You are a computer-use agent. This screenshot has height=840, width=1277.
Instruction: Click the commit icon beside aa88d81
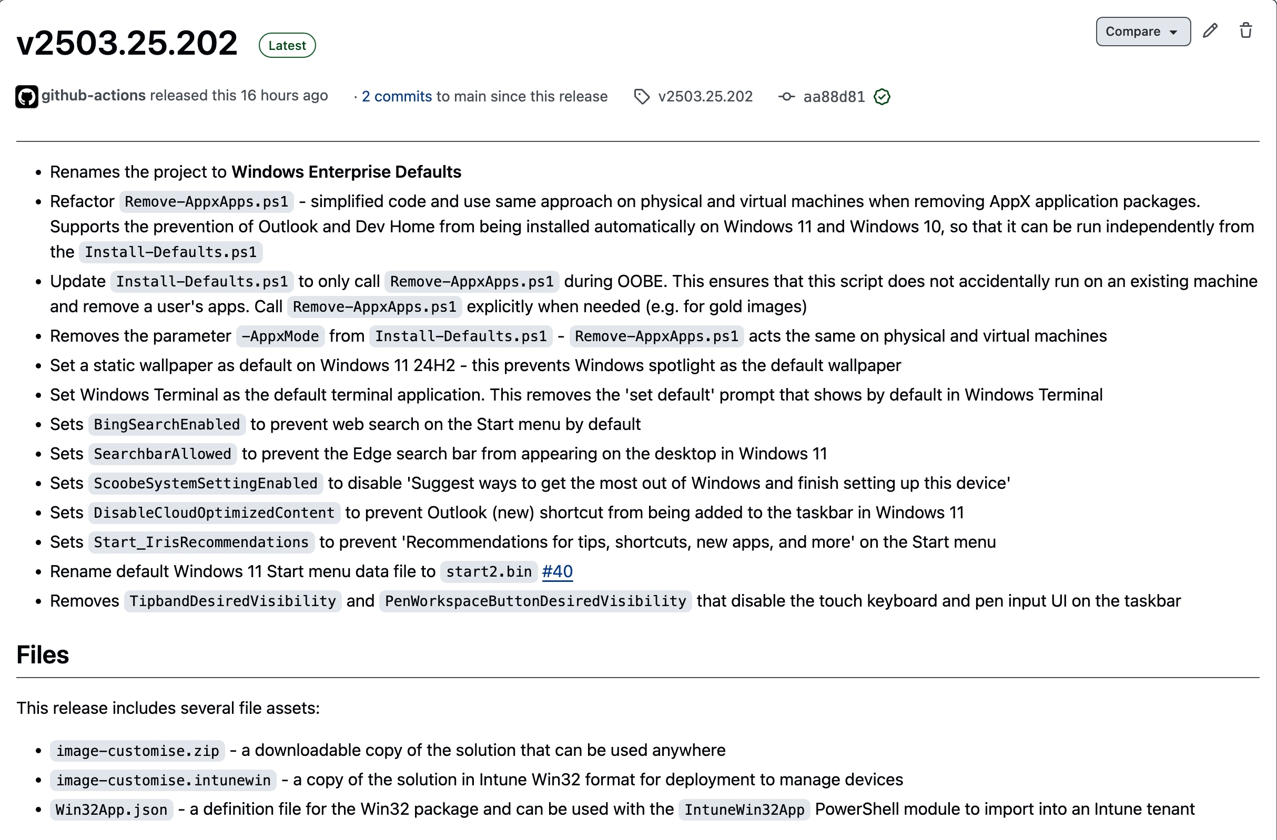pyautogui.click(x=787, y=97)
